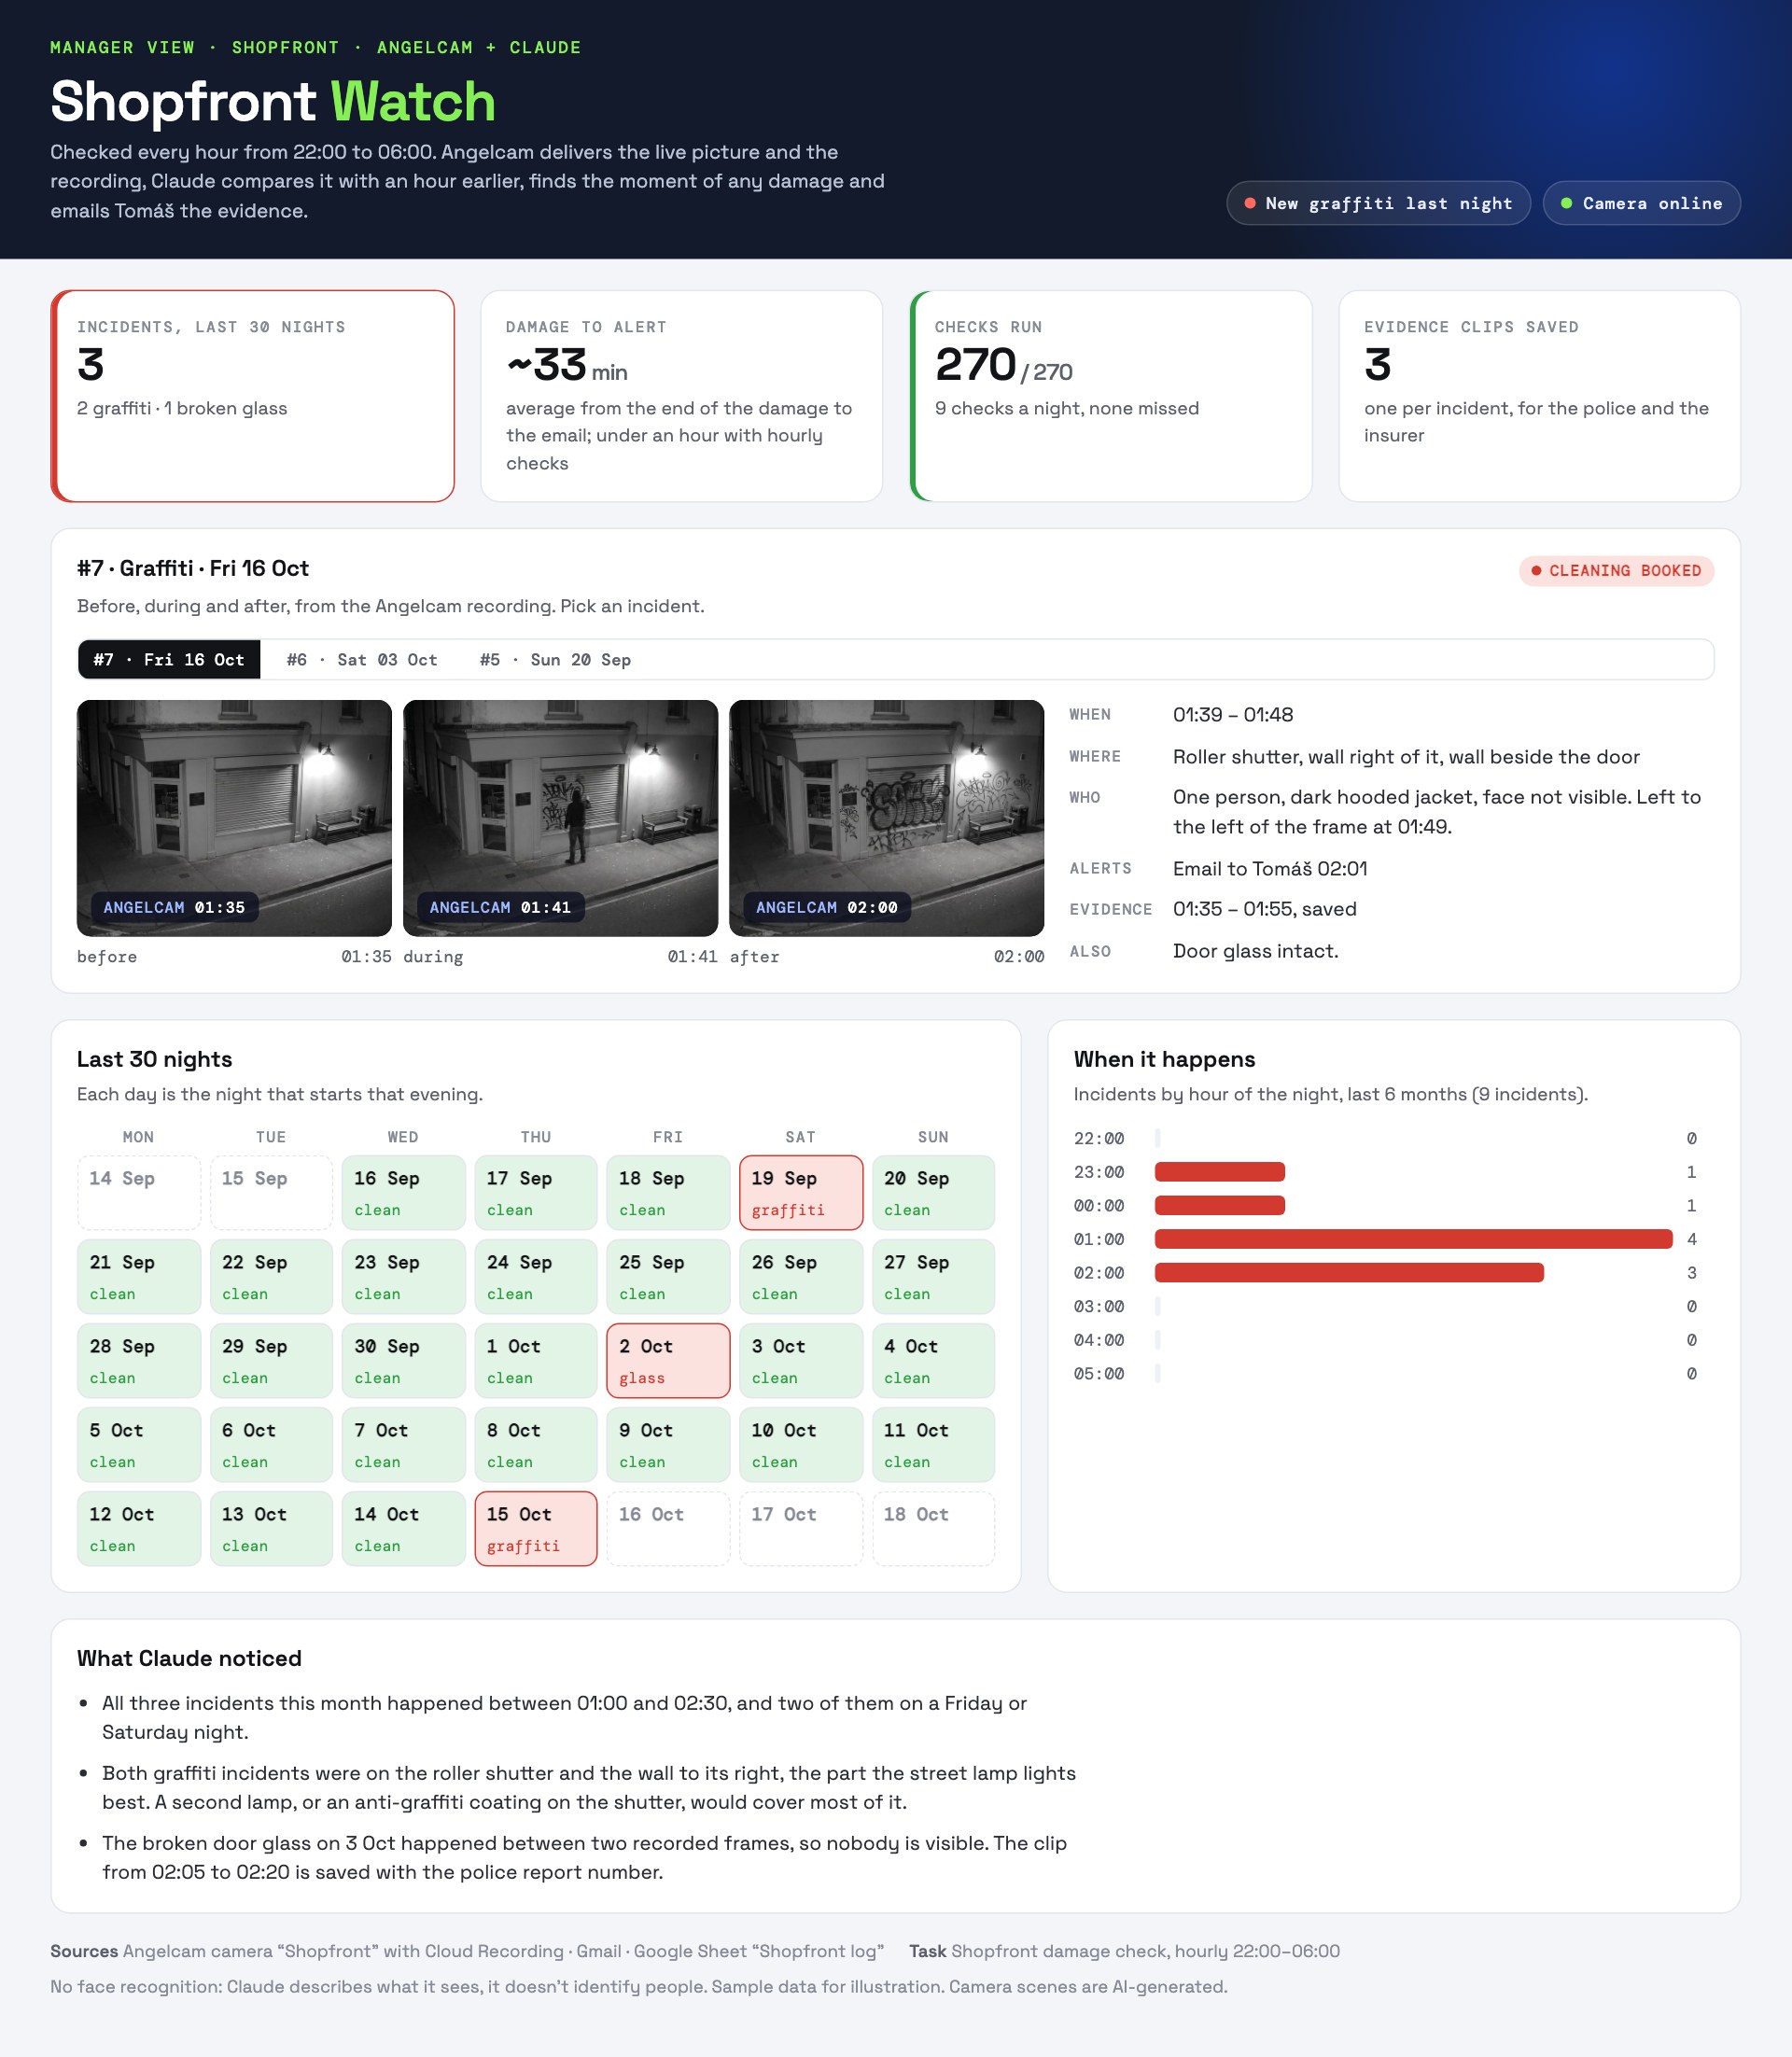This screenshot has width=1792, height=2057.
Task: Click the Camera online status pill
Action: (x=1641, y=203)
